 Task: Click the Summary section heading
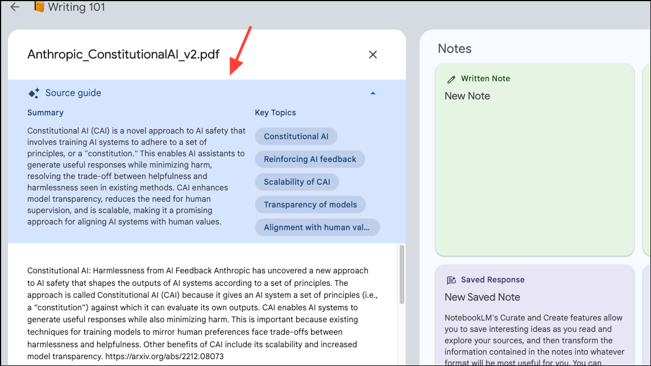pyautogui.click(x=45, y=113)
